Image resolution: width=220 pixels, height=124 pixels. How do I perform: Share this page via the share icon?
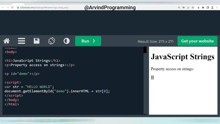pos(188,8)
